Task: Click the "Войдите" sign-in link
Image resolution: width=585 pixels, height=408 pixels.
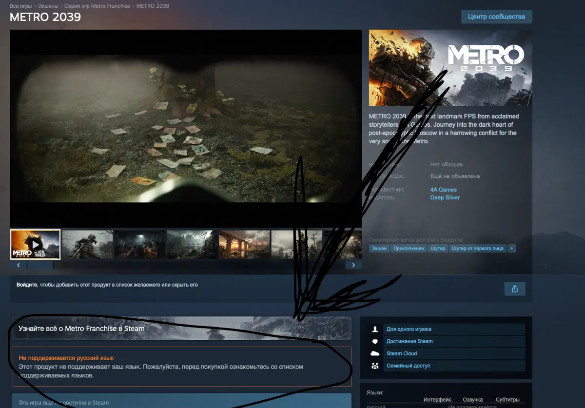Action: pyautogui.click(x=27, y=285)
